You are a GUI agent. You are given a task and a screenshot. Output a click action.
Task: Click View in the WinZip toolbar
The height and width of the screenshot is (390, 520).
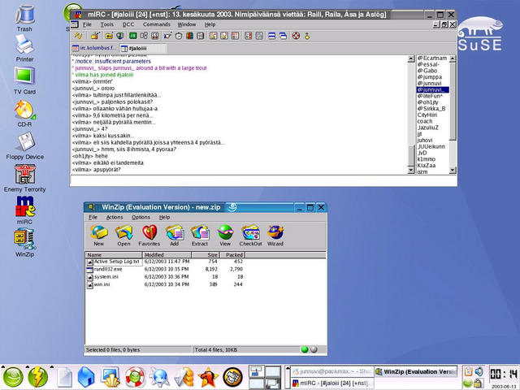pyautogui.click(x=225, y=235)
